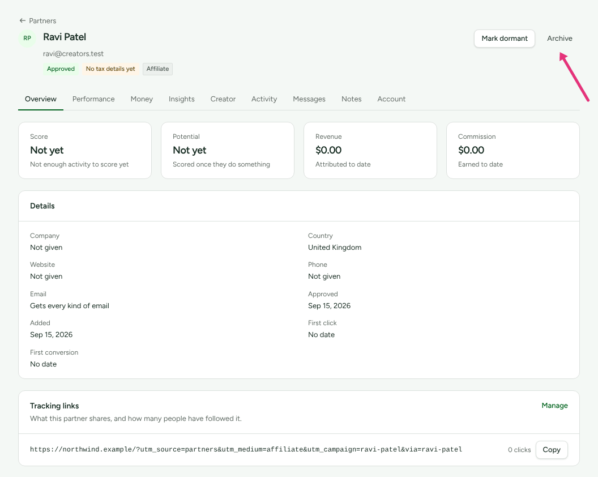
Task: Click the Approved status badge
Action: [61, 69]
